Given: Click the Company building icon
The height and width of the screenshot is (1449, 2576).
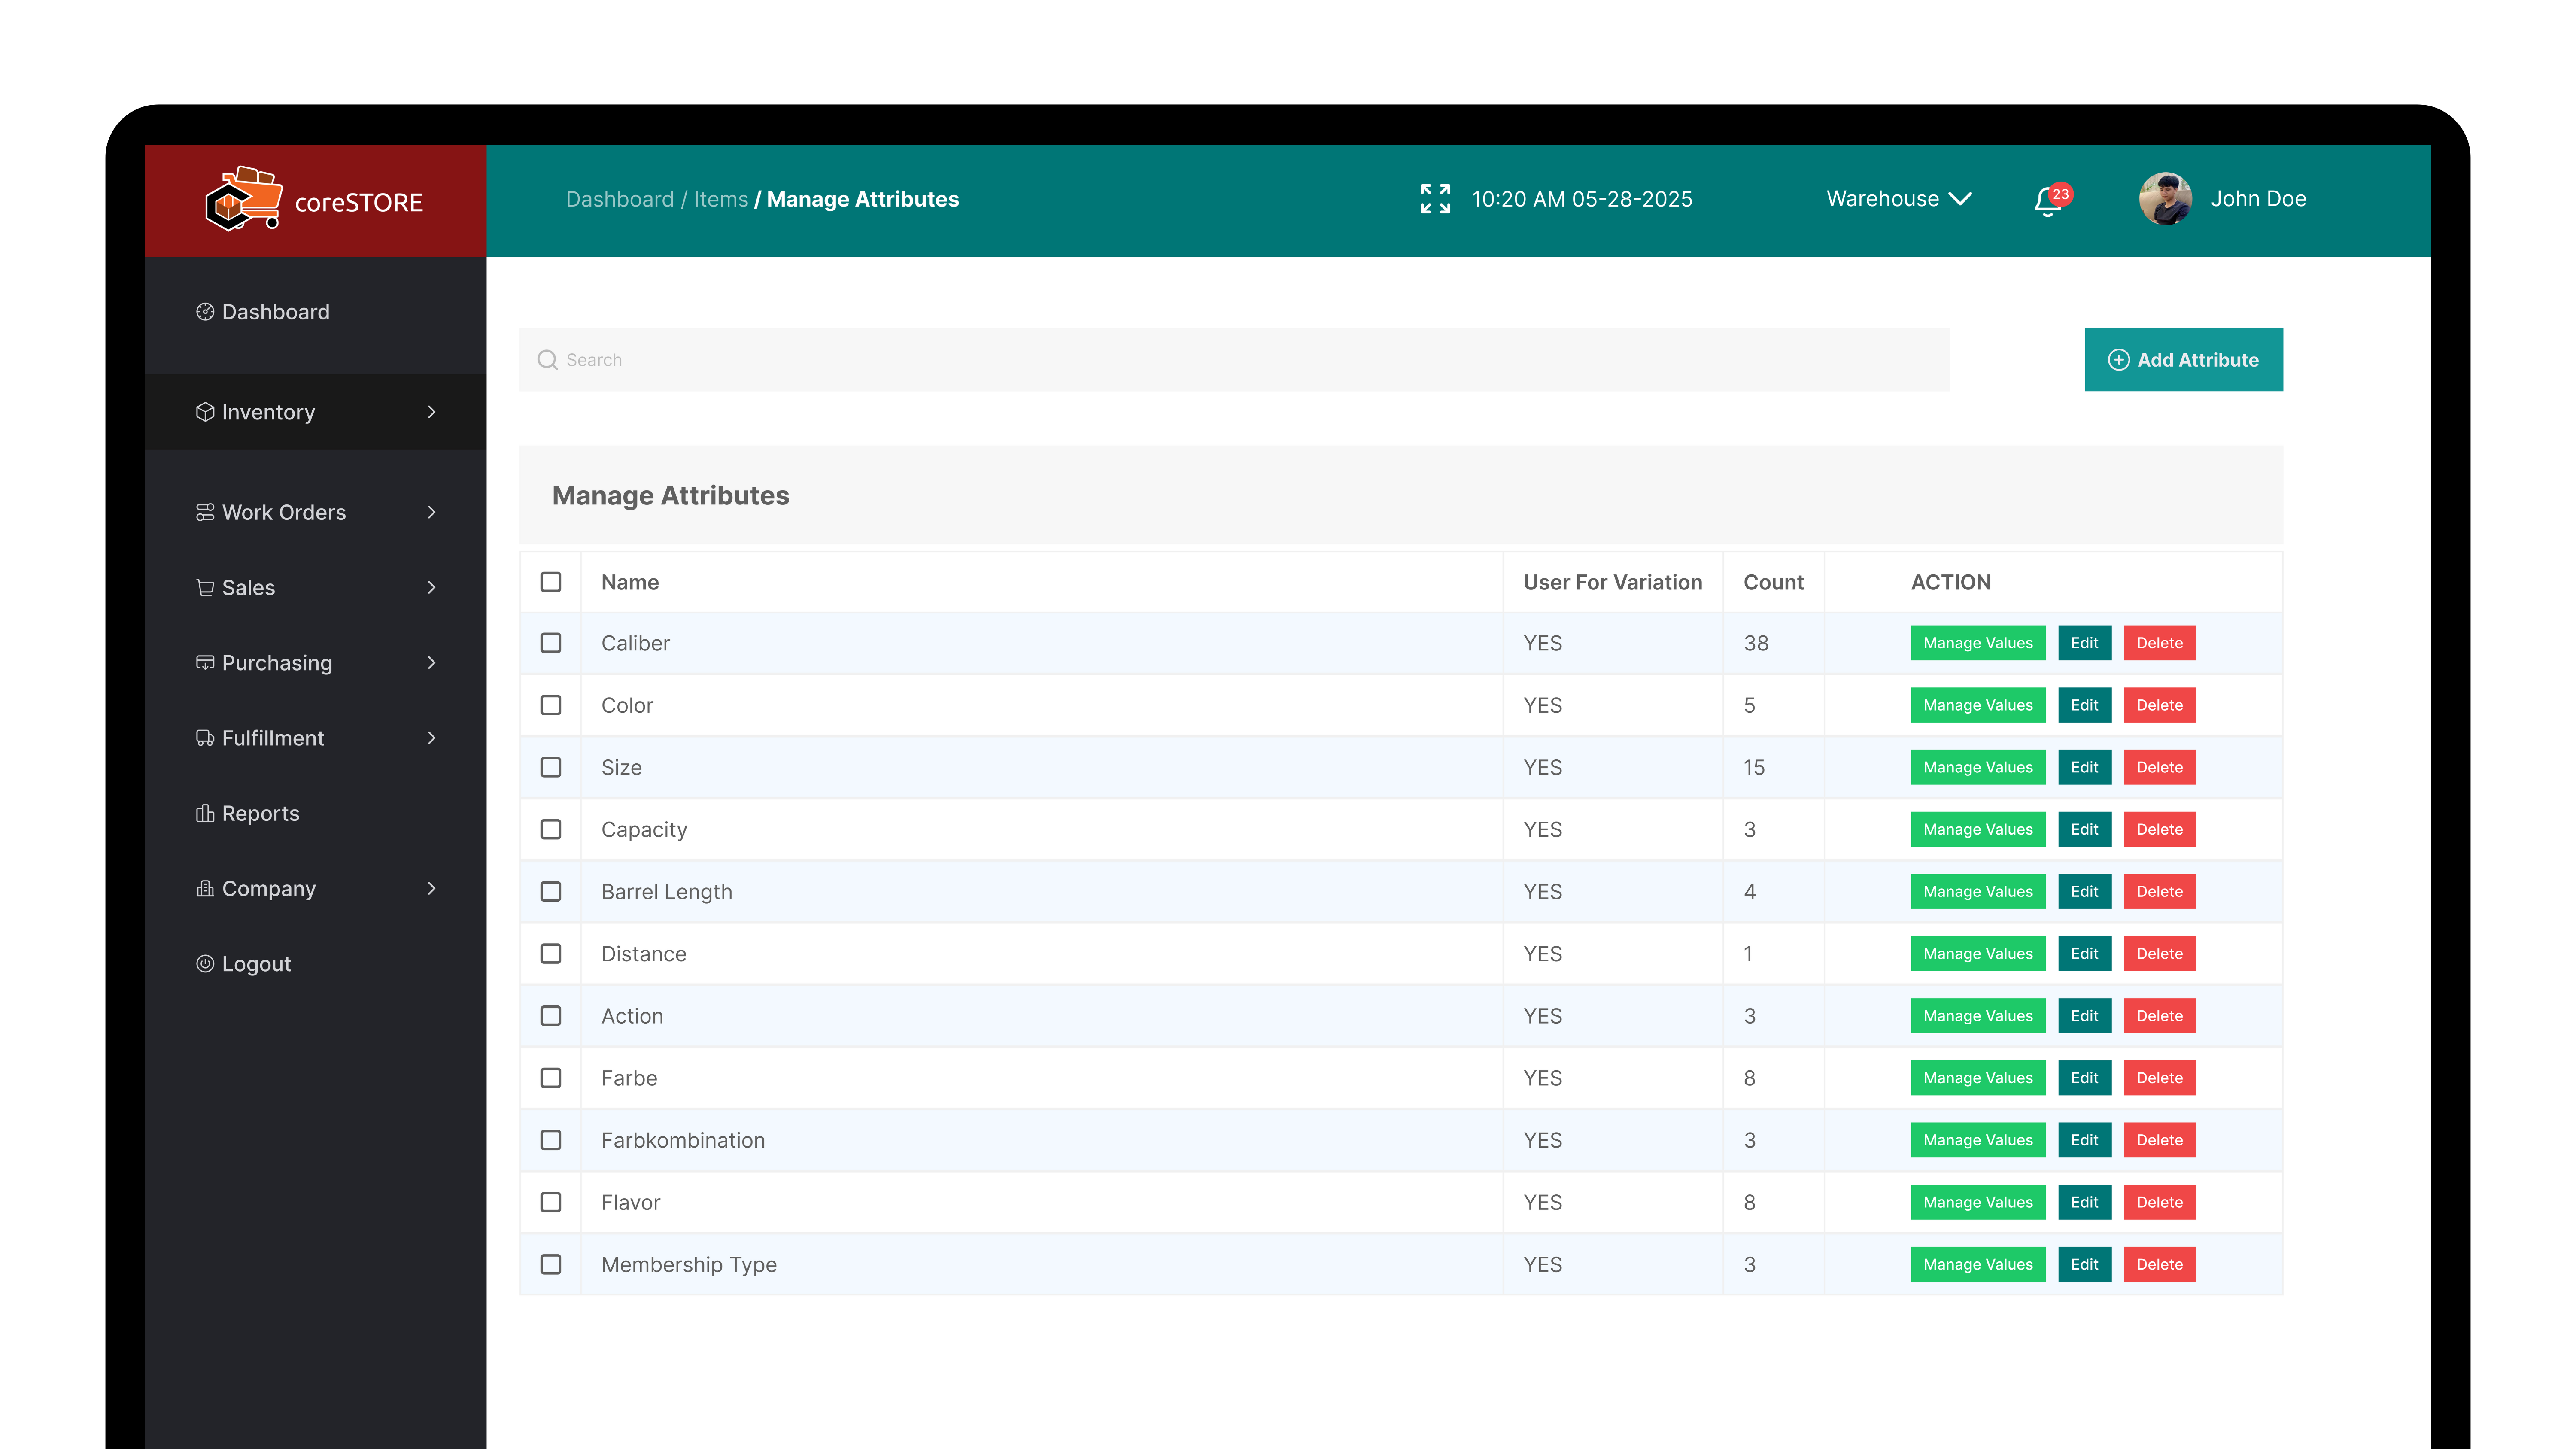Looking at the screenshot, I should tap(205, 888).
